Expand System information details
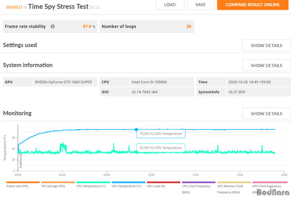This screenshot has height=197, width=291. pyautogui.click(x=266, y=65)
